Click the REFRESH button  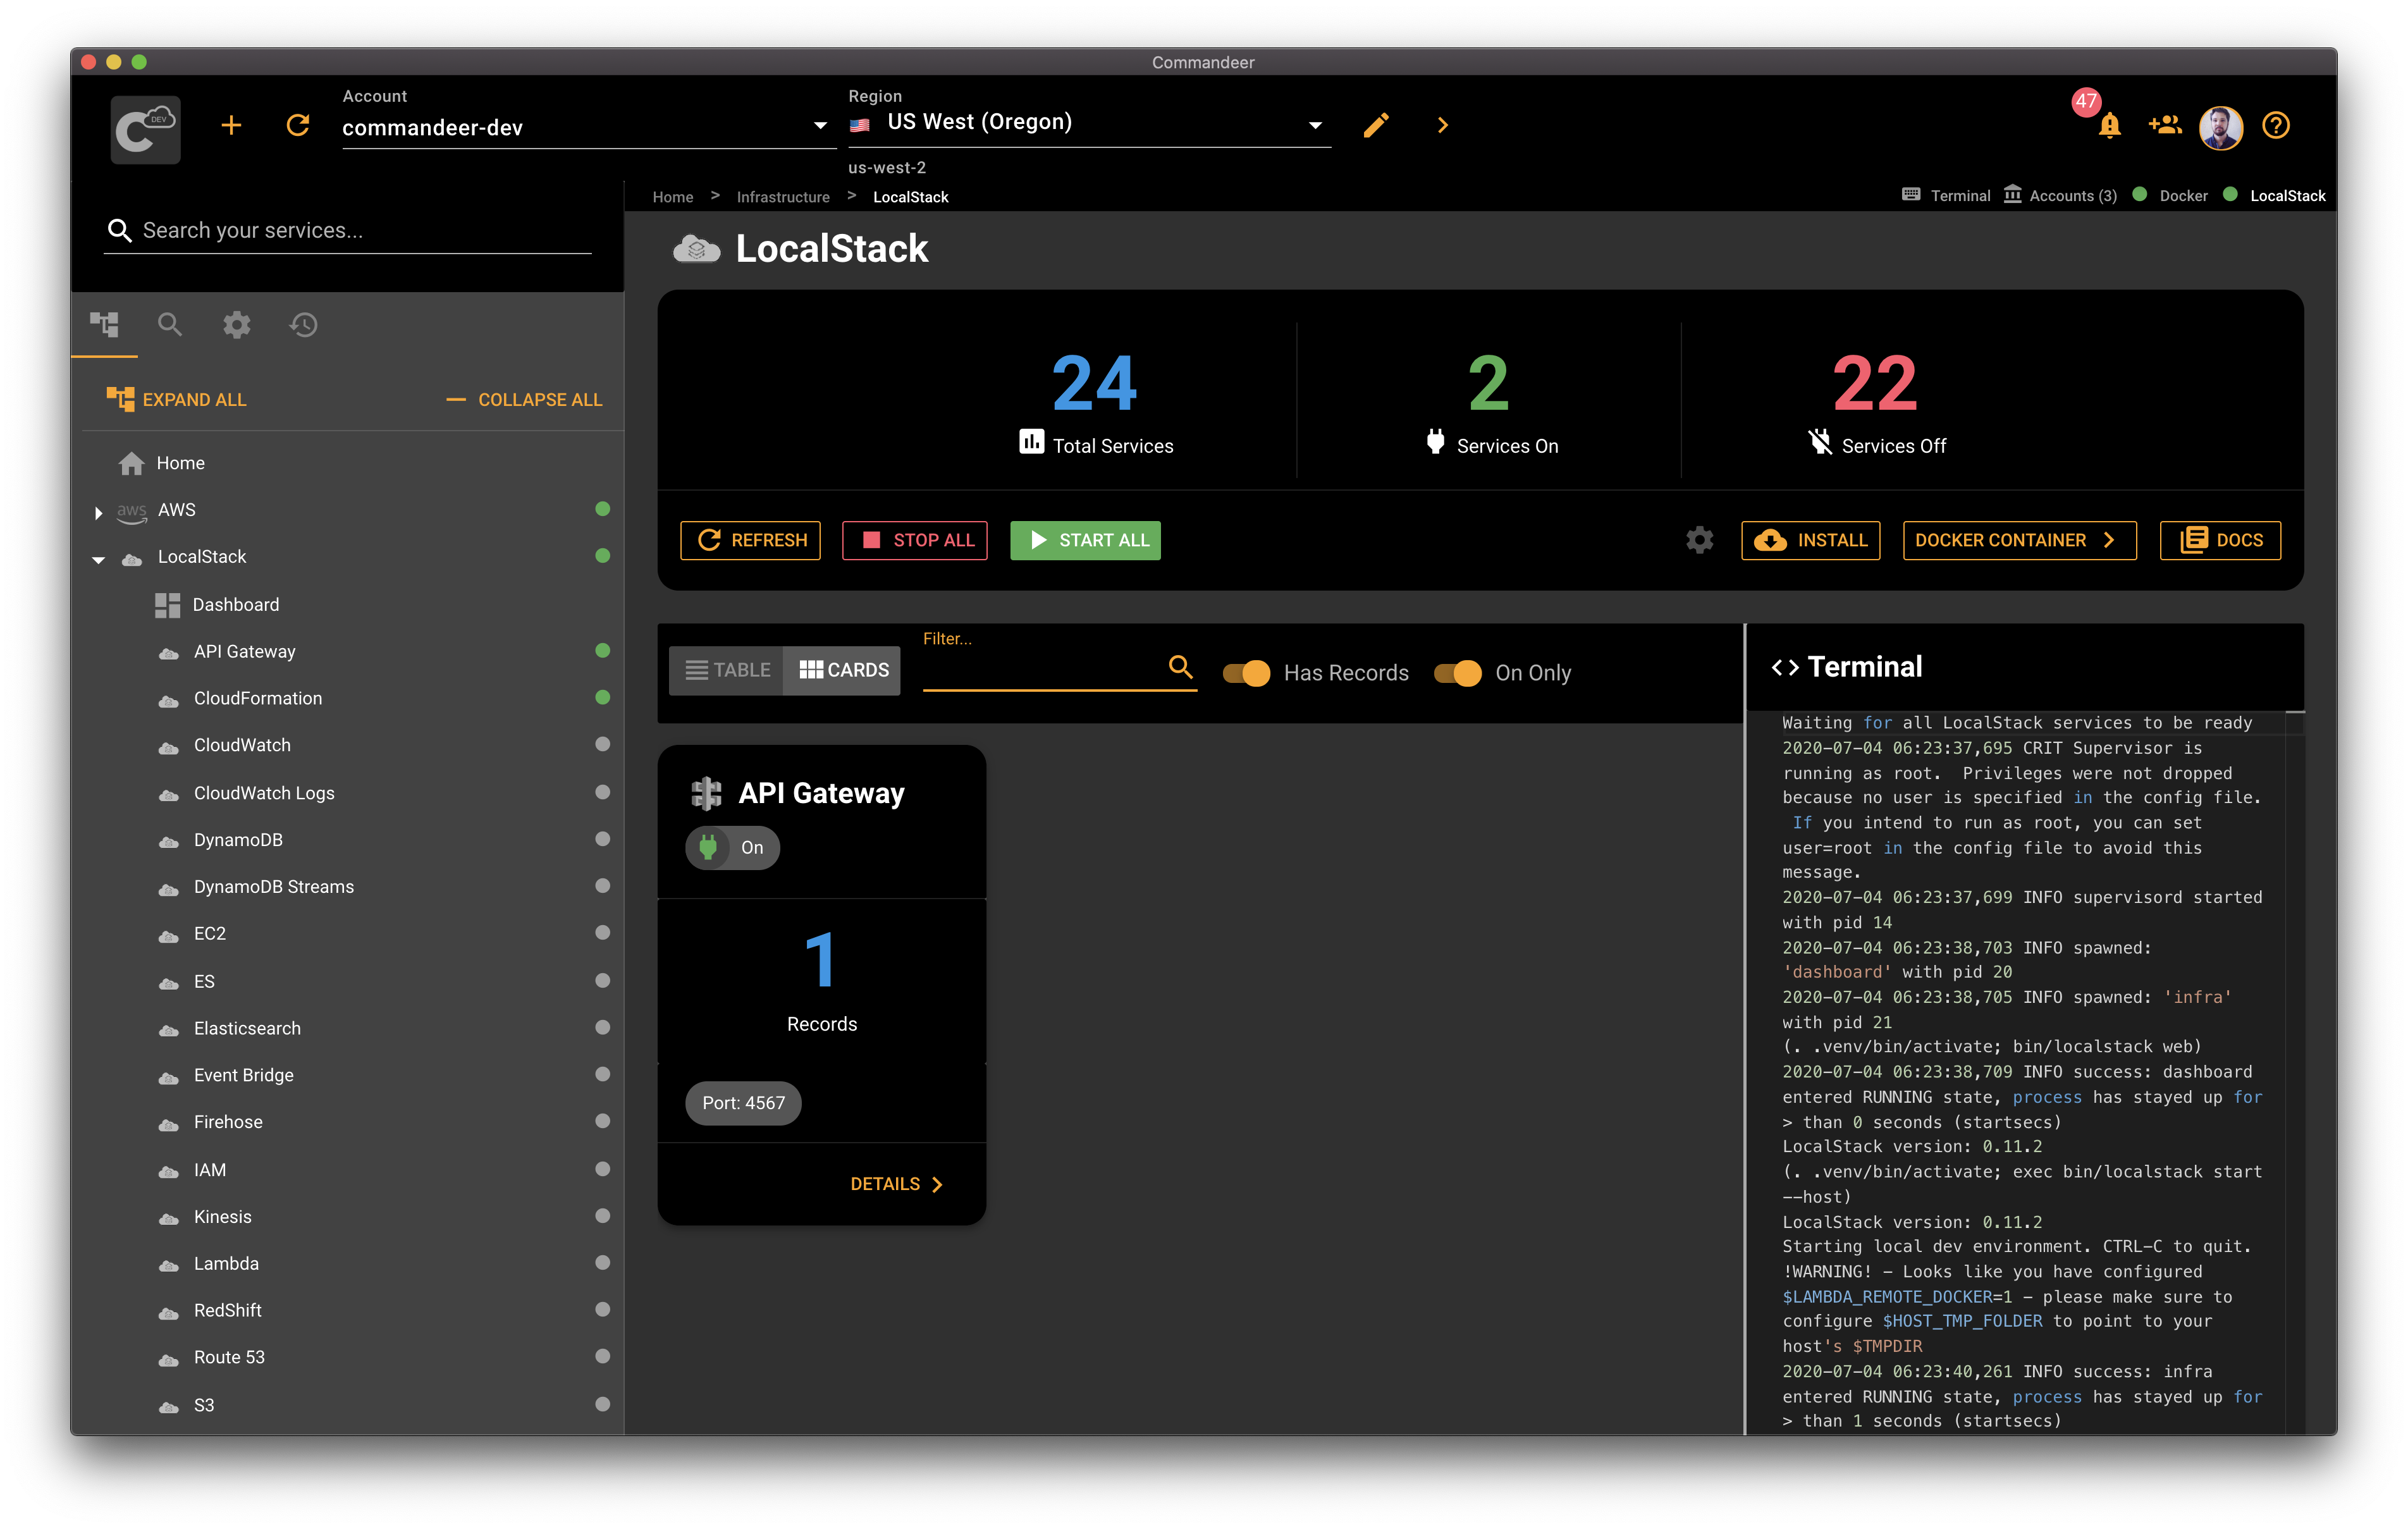(750, 540)
